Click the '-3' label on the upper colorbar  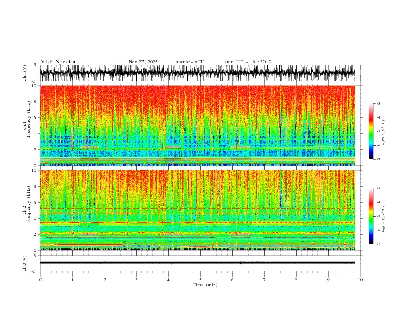[x=378, y=103]
